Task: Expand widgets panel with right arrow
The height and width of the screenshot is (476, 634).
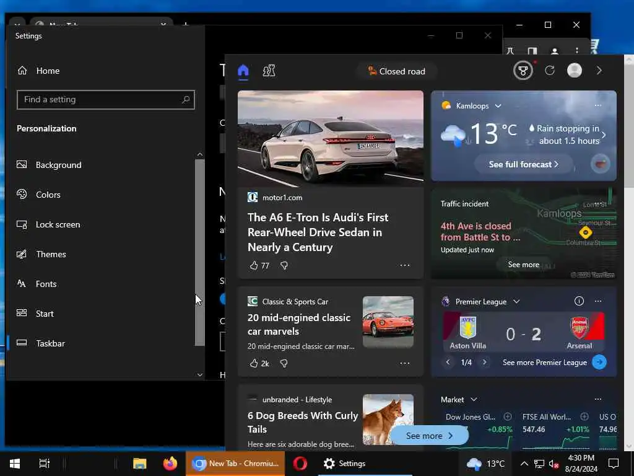Action: pyautogui.click(x=599, y=71)
